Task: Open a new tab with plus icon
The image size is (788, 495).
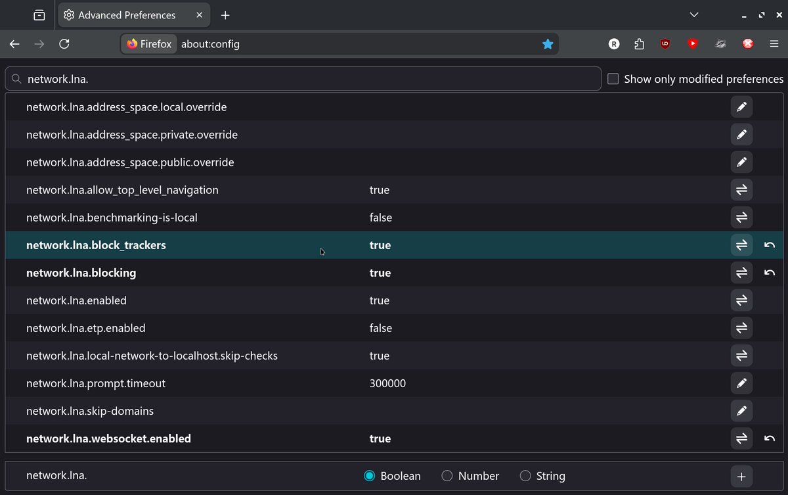Action: (225, 15)
